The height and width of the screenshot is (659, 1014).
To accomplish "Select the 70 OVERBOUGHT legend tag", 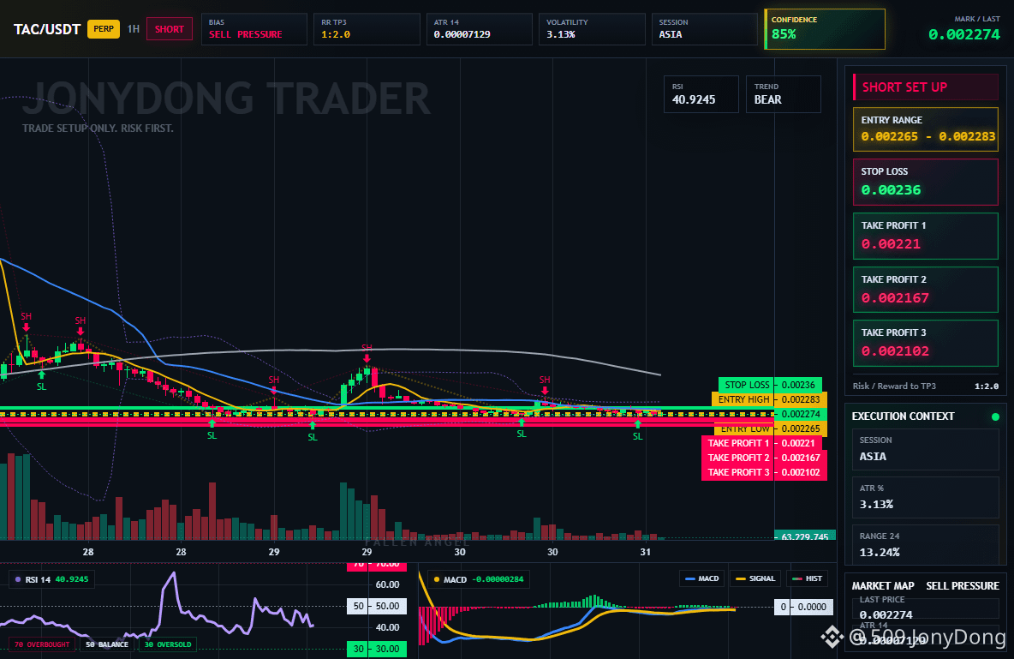I will coord(41,644).
